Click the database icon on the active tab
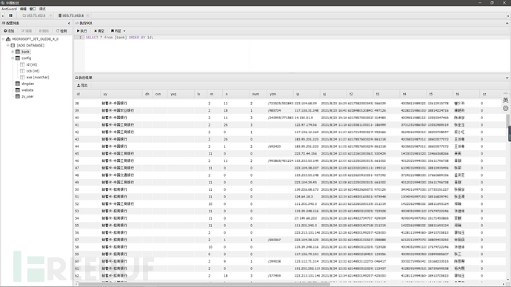 pos(60,16)
